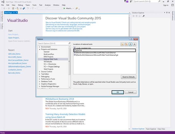Expand the Database Tools node

click(x=40, y=81)
